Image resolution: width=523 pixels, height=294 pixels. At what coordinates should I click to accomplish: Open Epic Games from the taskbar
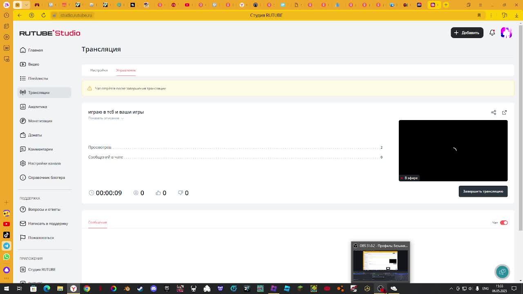click(167, 289)
